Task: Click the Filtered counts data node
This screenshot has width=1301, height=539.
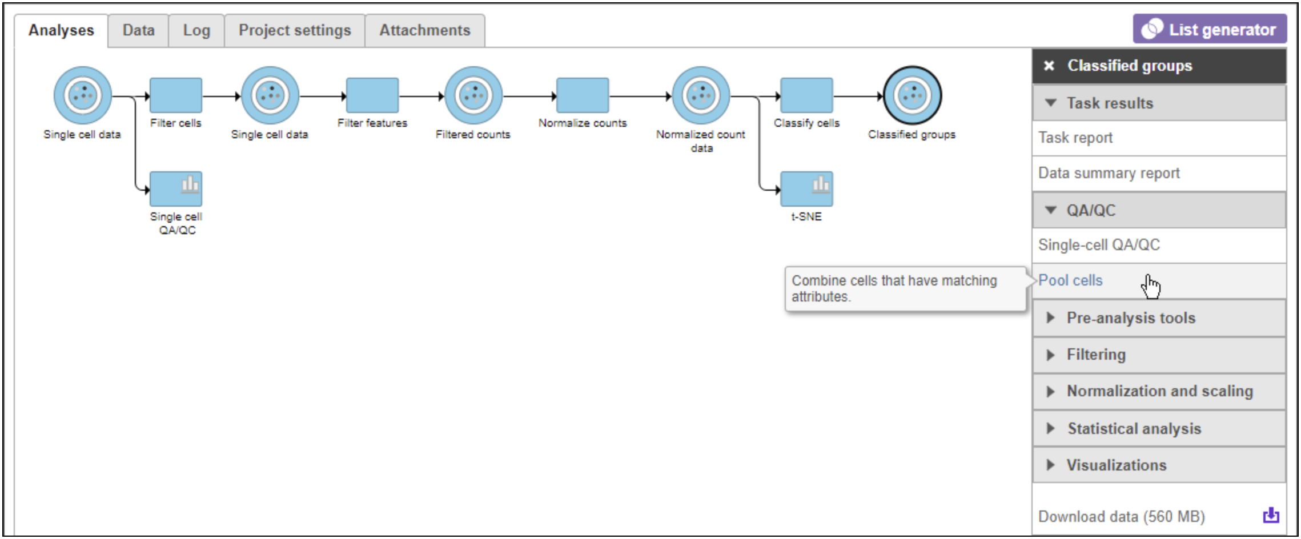Action: (473, 95)
